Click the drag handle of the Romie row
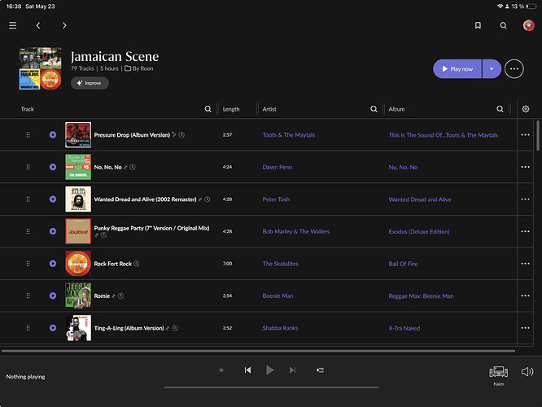Image resolution: width=542 pixels, height=407 pixels. 28,295
